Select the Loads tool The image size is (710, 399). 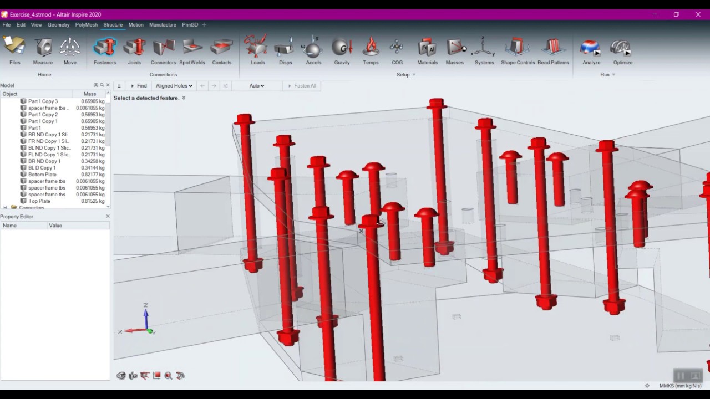click(x=257, y=51)
